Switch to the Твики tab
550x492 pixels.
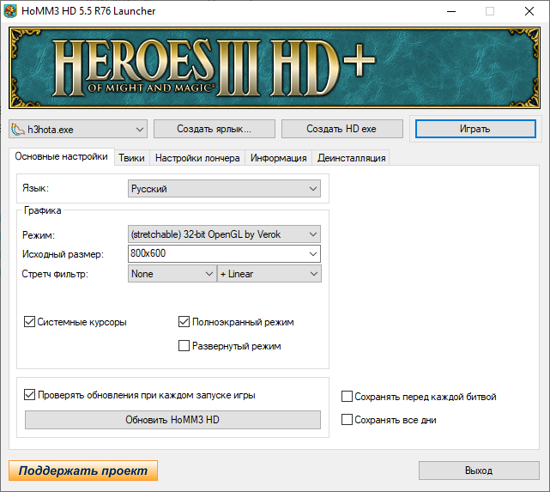point(131,158)
